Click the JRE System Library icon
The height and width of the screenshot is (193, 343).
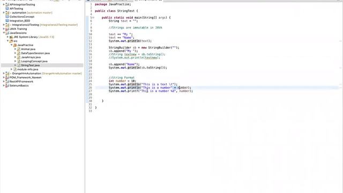[11, 37]
